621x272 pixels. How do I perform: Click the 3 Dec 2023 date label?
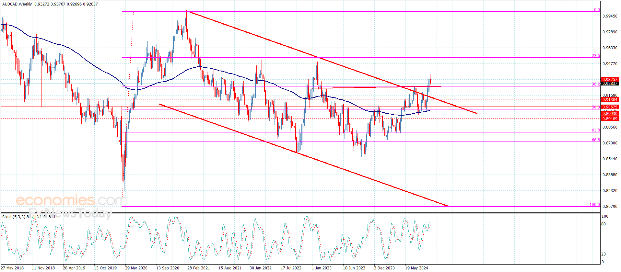tap(384, 268)
